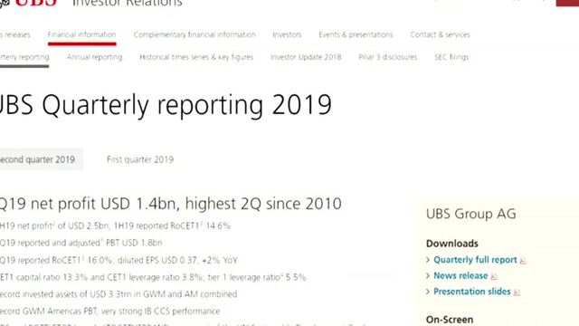This screenshot has width=579, height=326.
Task: Click the CET1 capital ratio 13.3% line
Action: click(x=153, y=277)
